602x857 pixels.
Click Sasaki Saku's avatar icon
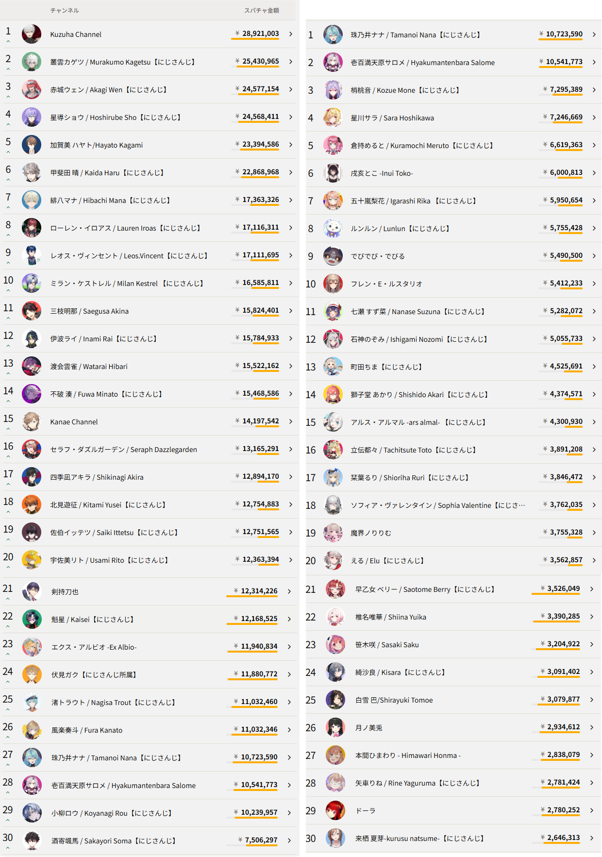point(335,644)
